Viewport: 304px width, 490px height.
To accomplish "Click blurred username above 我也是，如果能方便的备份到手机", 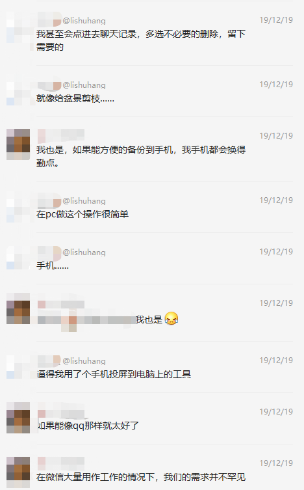I will click(x=61, y=135).
